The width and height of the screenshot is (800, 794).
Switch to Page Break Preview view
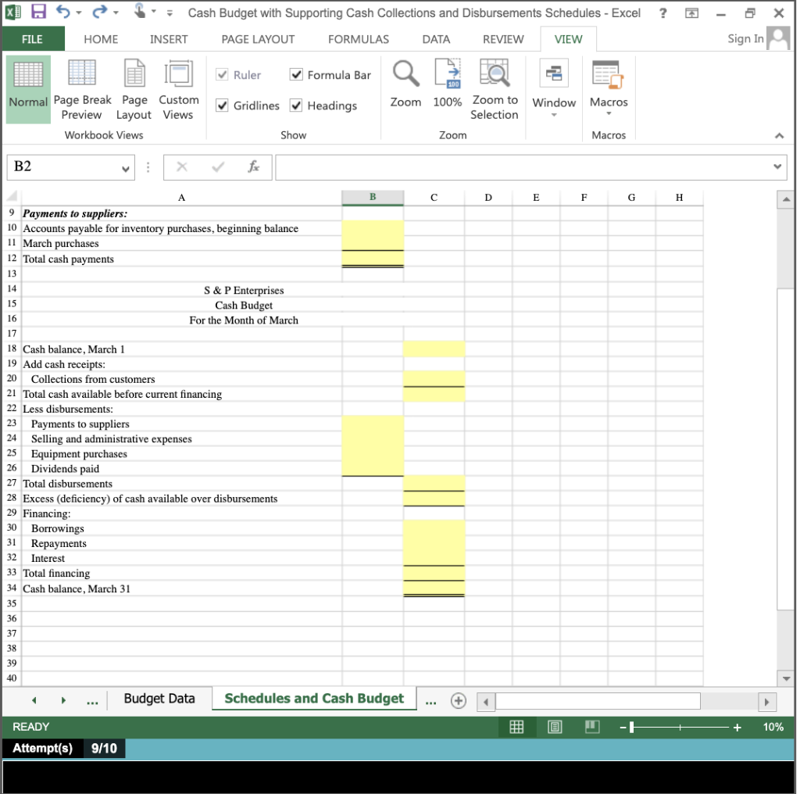tap(82, 88)
